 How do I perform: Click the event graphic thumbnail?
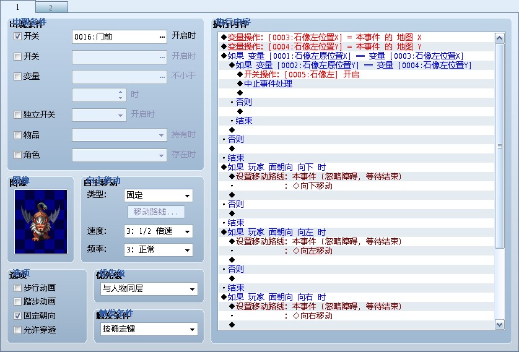41,221
